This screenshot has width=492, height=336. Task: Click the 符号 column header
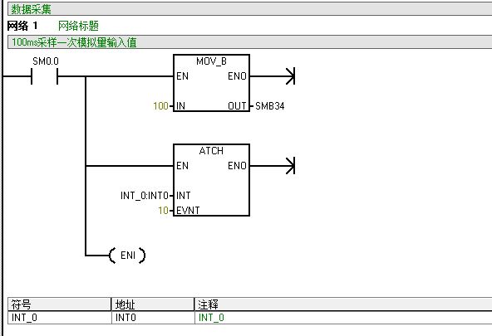coord(59,304)
